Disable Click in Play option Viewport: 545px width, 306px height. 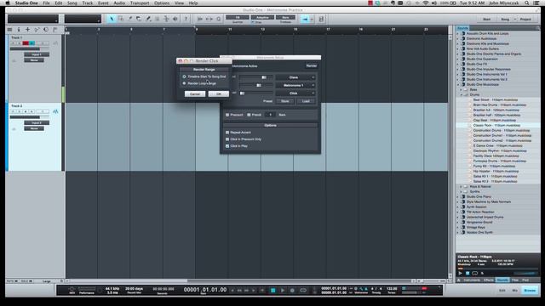pyautogui.click(x=227, y=146)
